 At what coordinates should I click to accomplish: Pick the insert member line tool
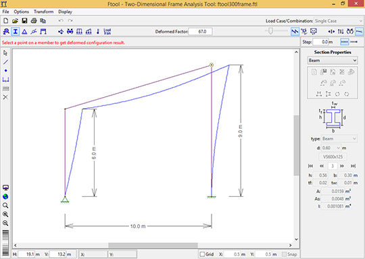click(5, 62)
